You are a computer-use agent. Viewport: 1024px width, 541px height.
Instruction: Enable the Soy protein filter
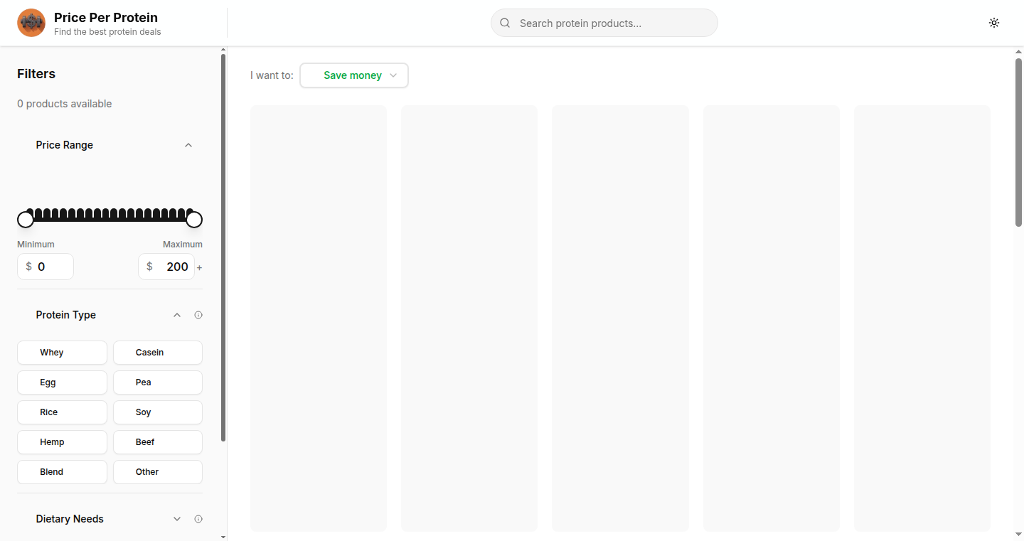[x=158, y=412]
